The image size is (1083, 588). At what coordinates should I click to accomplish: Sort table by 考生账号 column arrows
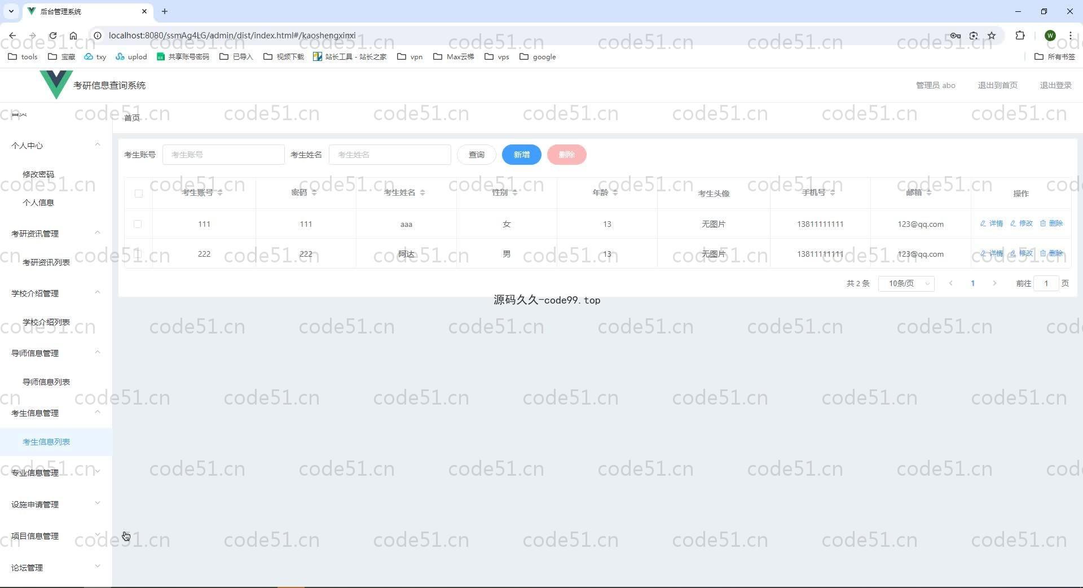pos(220,193)
